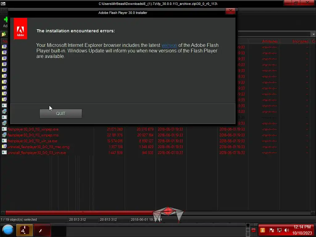The width and height of the screenshot is (316, 237).
Task: Click the green Add toolbar icon in 7-Zip
Action: 6,19
